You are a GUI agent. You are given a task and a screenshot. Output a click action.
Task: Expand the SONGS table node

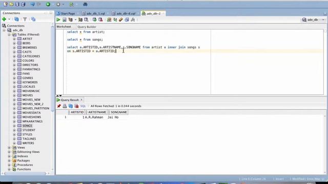coord(14,126)
